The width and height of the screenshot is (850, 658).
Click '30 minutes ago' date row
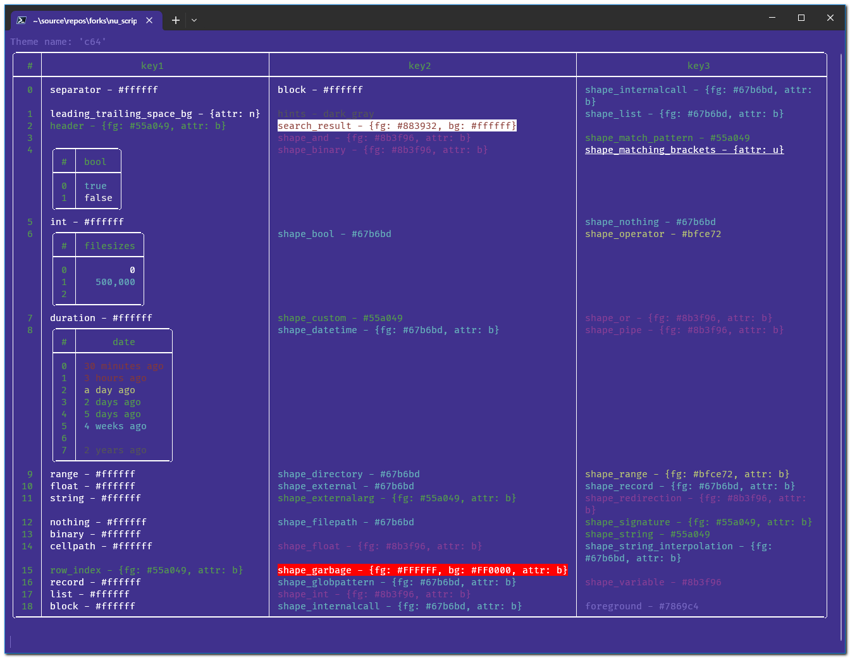124,366
